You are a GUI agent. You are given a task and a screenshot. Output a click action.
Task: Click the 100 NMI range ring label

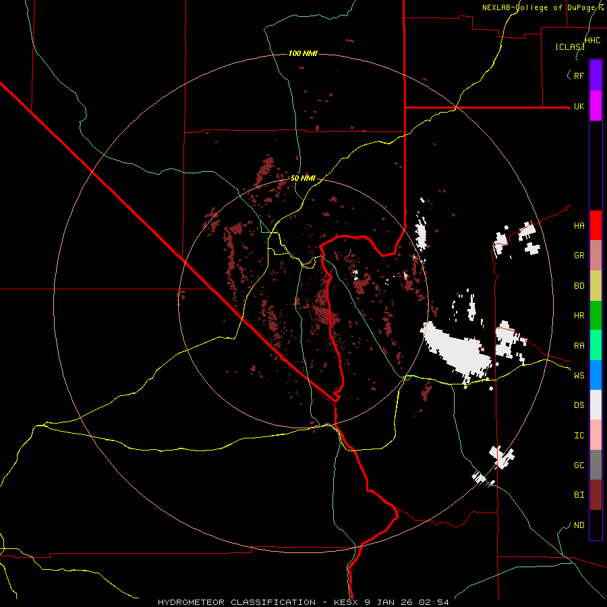point(303,53)
